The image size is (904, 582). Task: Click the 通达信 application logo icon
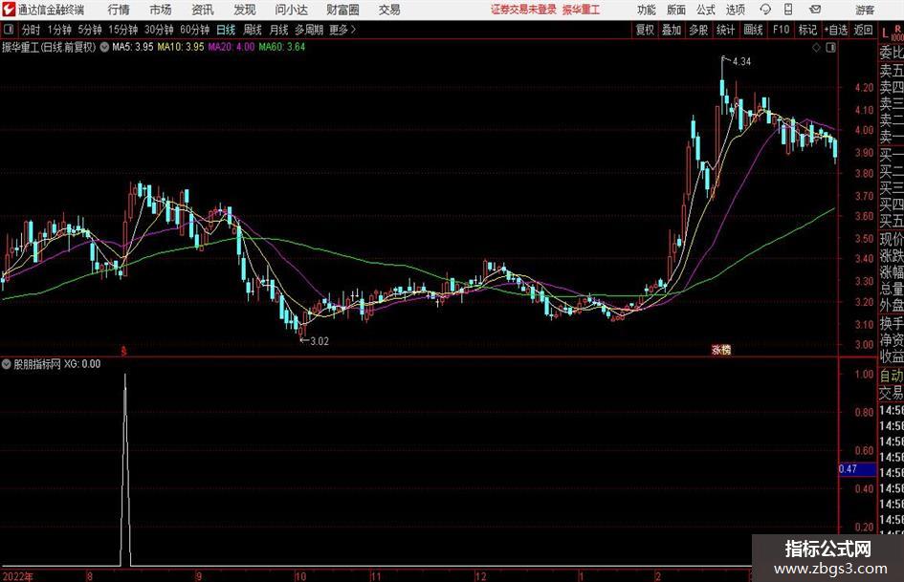(x=9, y=10)
